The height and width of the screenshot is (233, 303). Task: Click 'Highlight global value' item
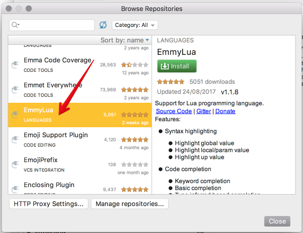click(x=205, y=143)
